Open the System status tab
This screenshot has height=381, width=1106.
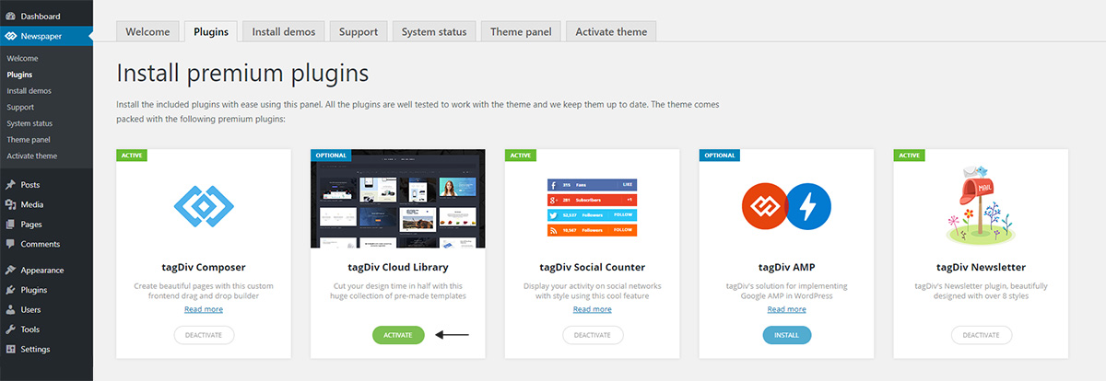point(433,31)
